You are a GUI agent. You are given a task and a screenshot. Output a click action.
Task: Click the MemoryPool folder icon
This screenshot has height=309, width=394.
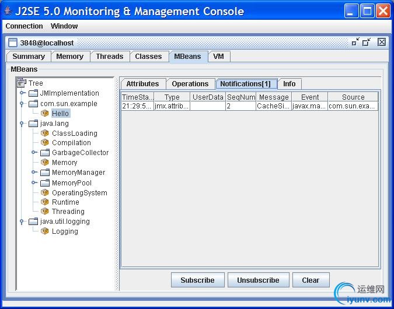click(x=45, y=182)
